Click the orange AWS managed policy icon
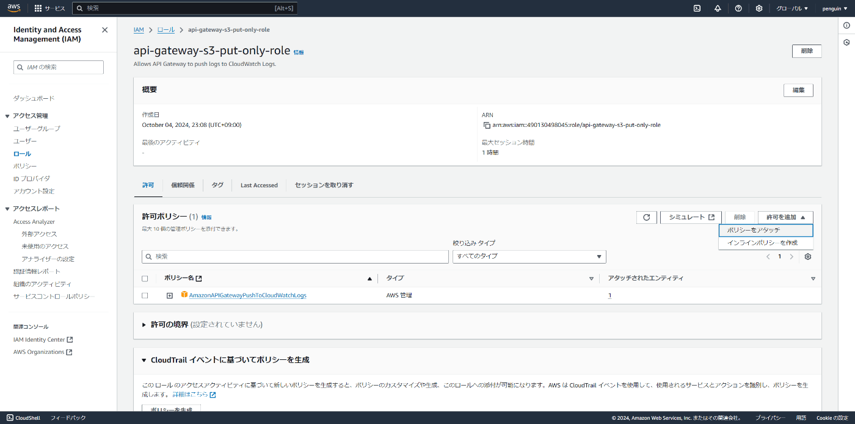Viewport: 855px width, 424px height. (184, 295)
